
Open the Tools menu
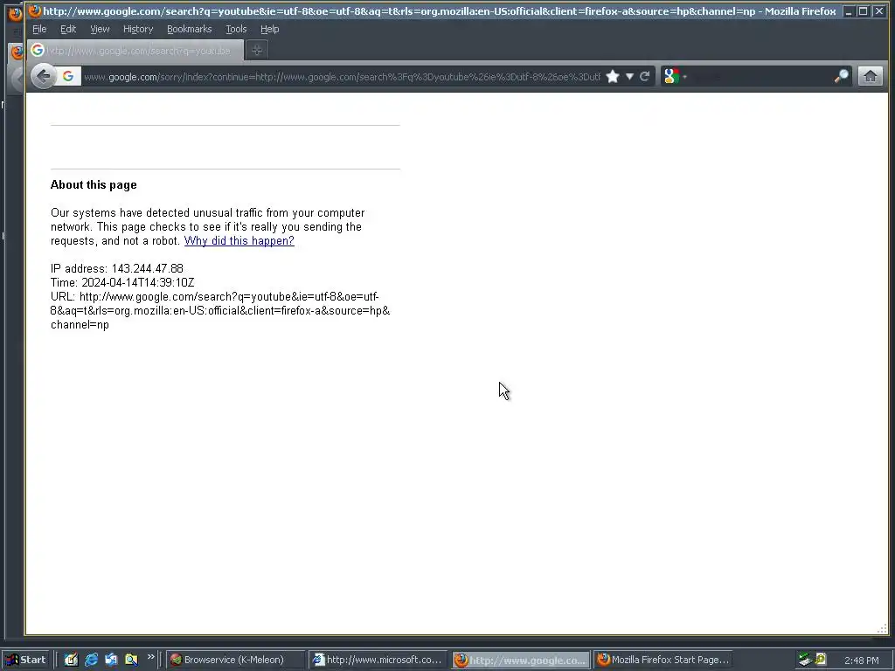click(x=236, y=29)
